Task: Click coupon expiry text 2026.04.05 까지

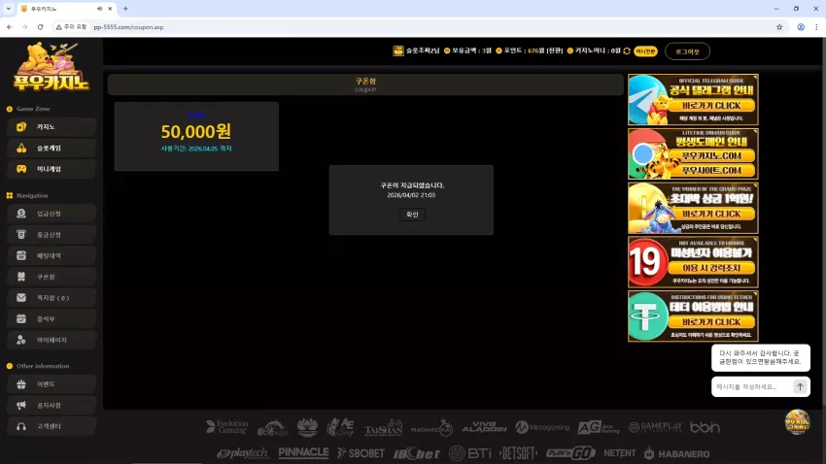Action: [x=196, y=149]
